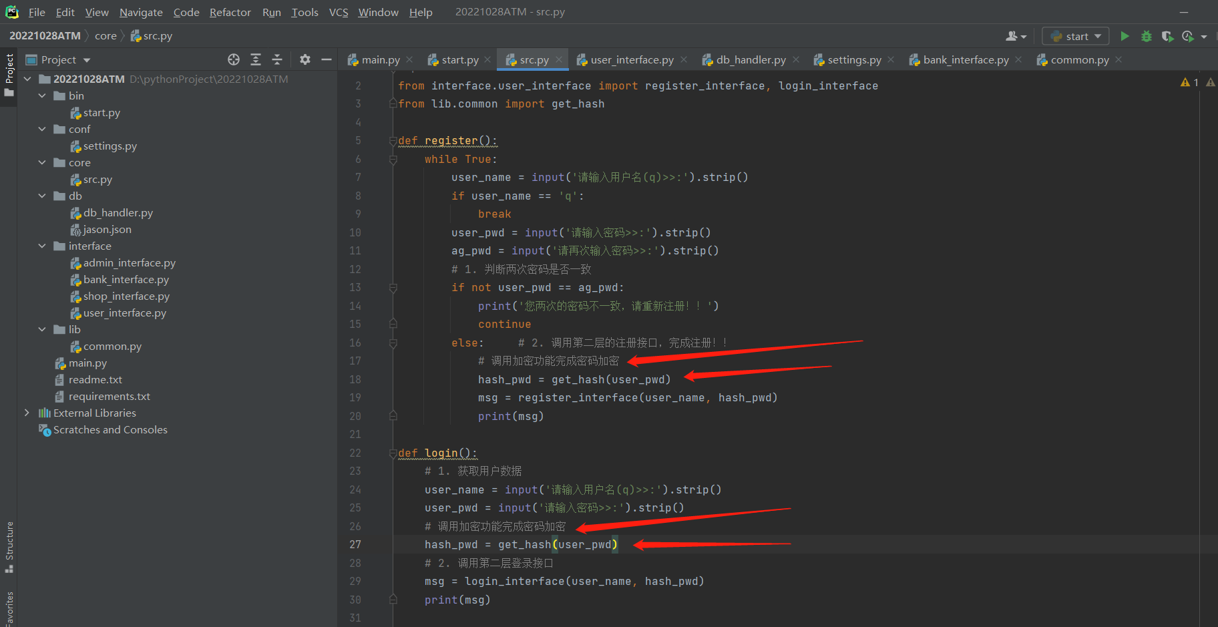Open the Edit menu

[x=65, y=12]
